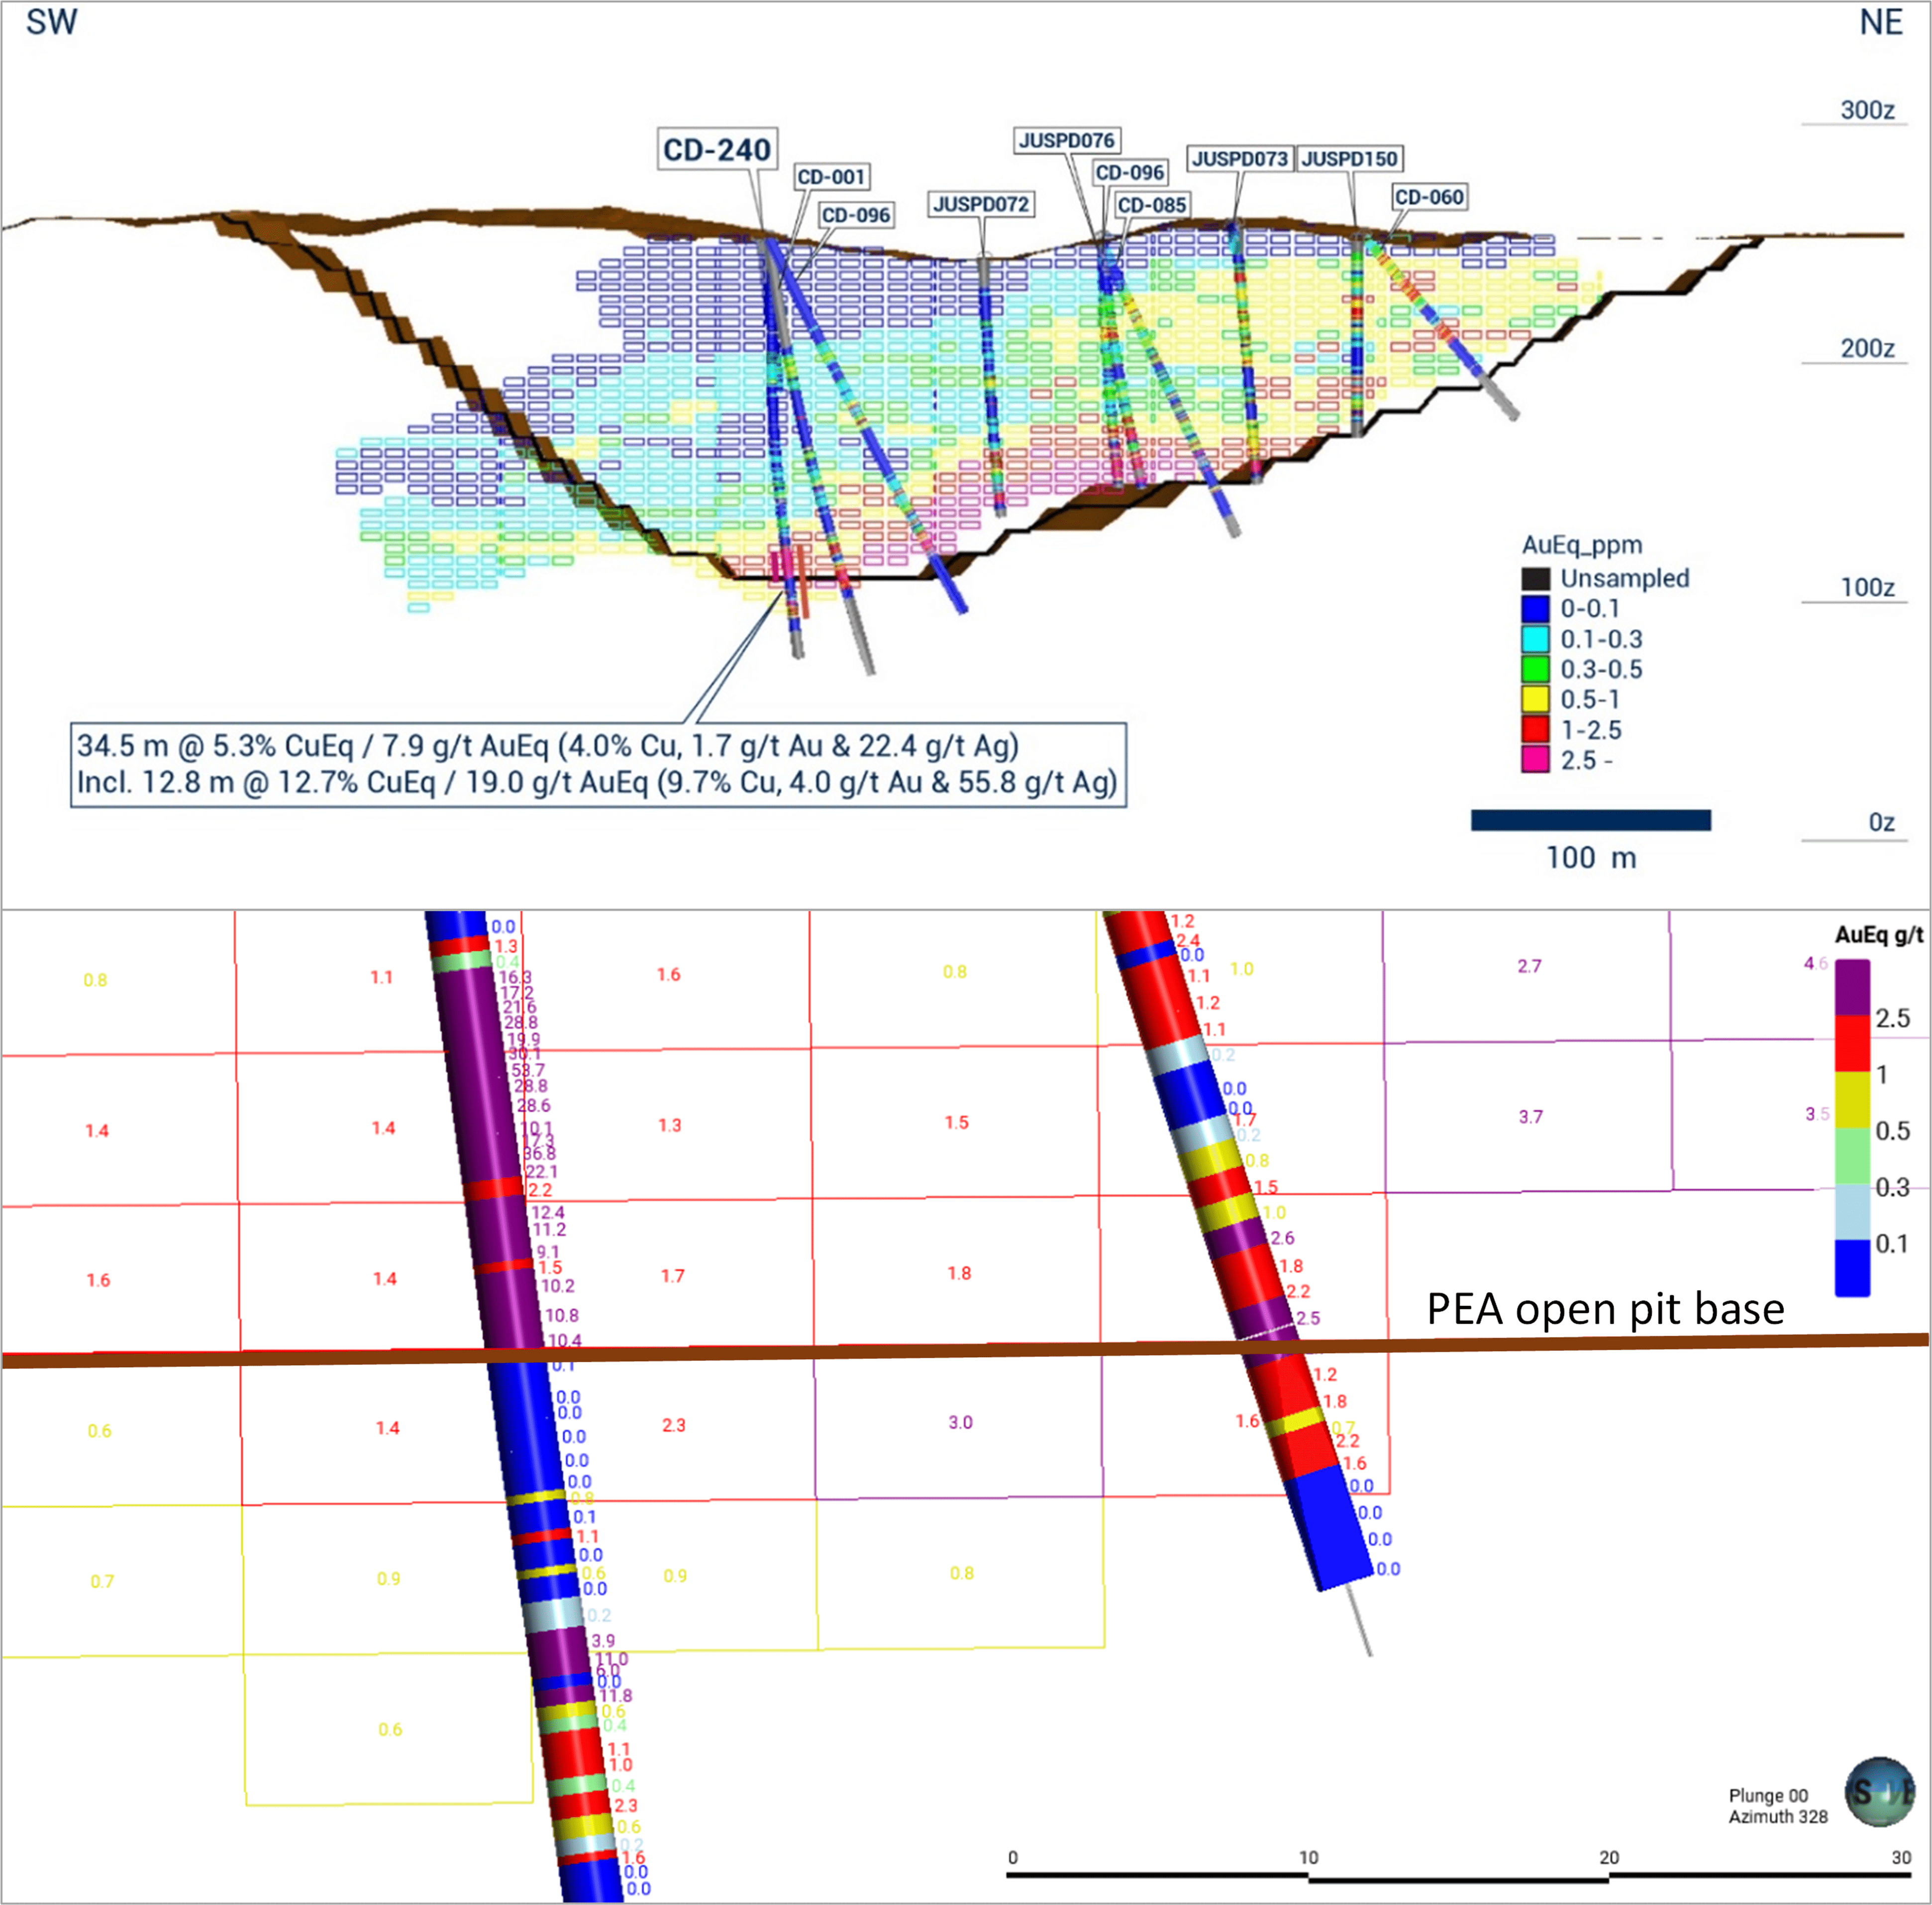Click the 'Incl. 12.8 m @ 12.7% CuEq' line
This screenshot has width=1932, height=1905.
(x=597, y=782)
